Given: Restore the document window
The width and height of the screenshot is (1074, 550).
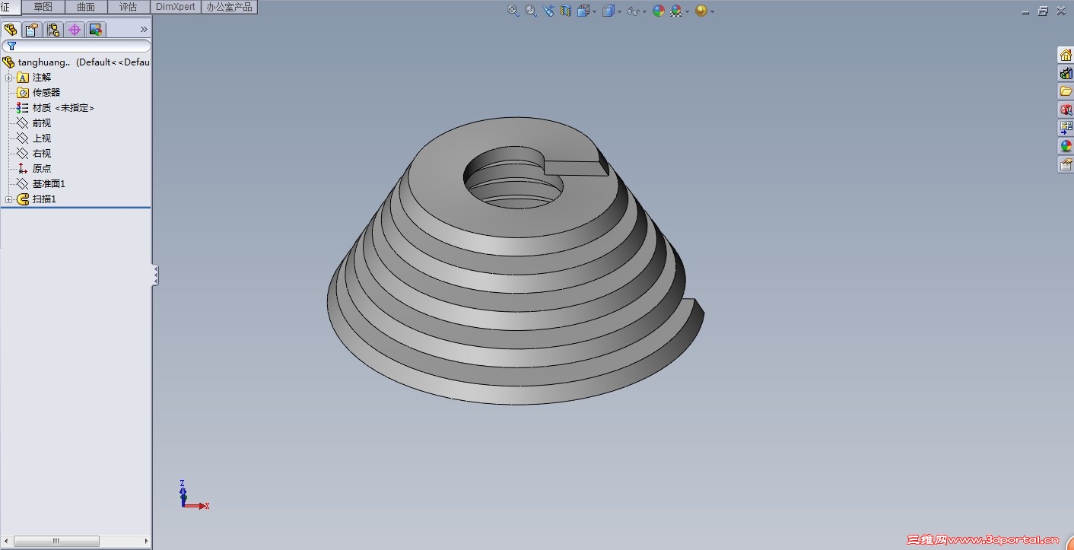Looking at the screenshot, I should (x=1043, y=11).
